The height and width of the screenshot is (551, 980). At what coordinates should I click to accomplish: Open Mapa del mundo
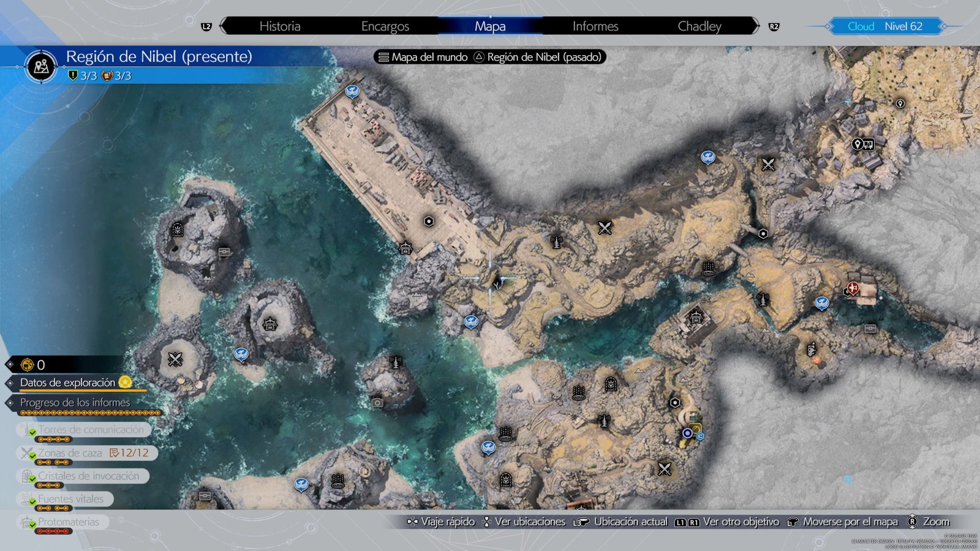click(x=423, y=57)
